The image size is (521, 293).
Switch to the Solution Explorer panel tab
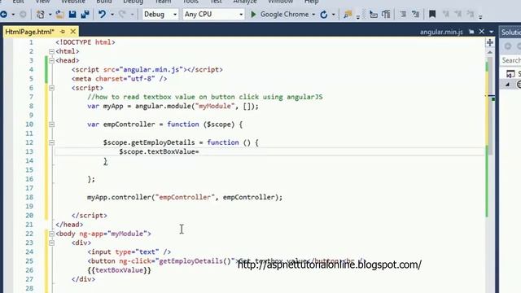coord(511,33)
